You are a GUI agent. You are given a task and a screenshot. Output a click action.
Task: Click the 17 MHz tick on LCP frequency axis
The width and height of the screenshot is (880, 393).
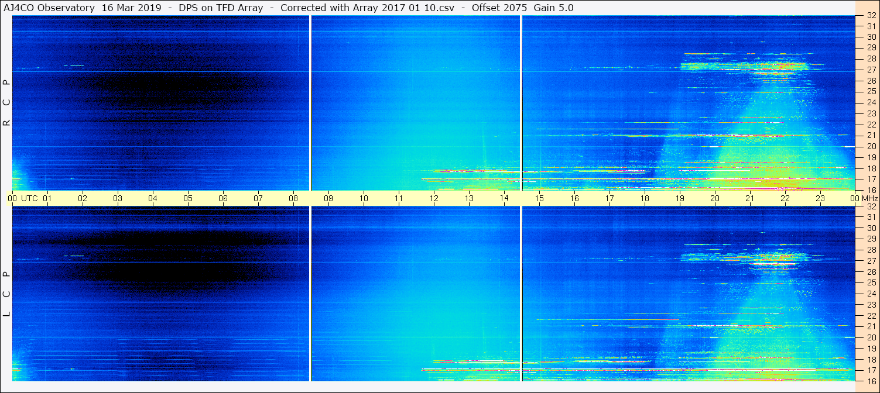coord(871,370)
